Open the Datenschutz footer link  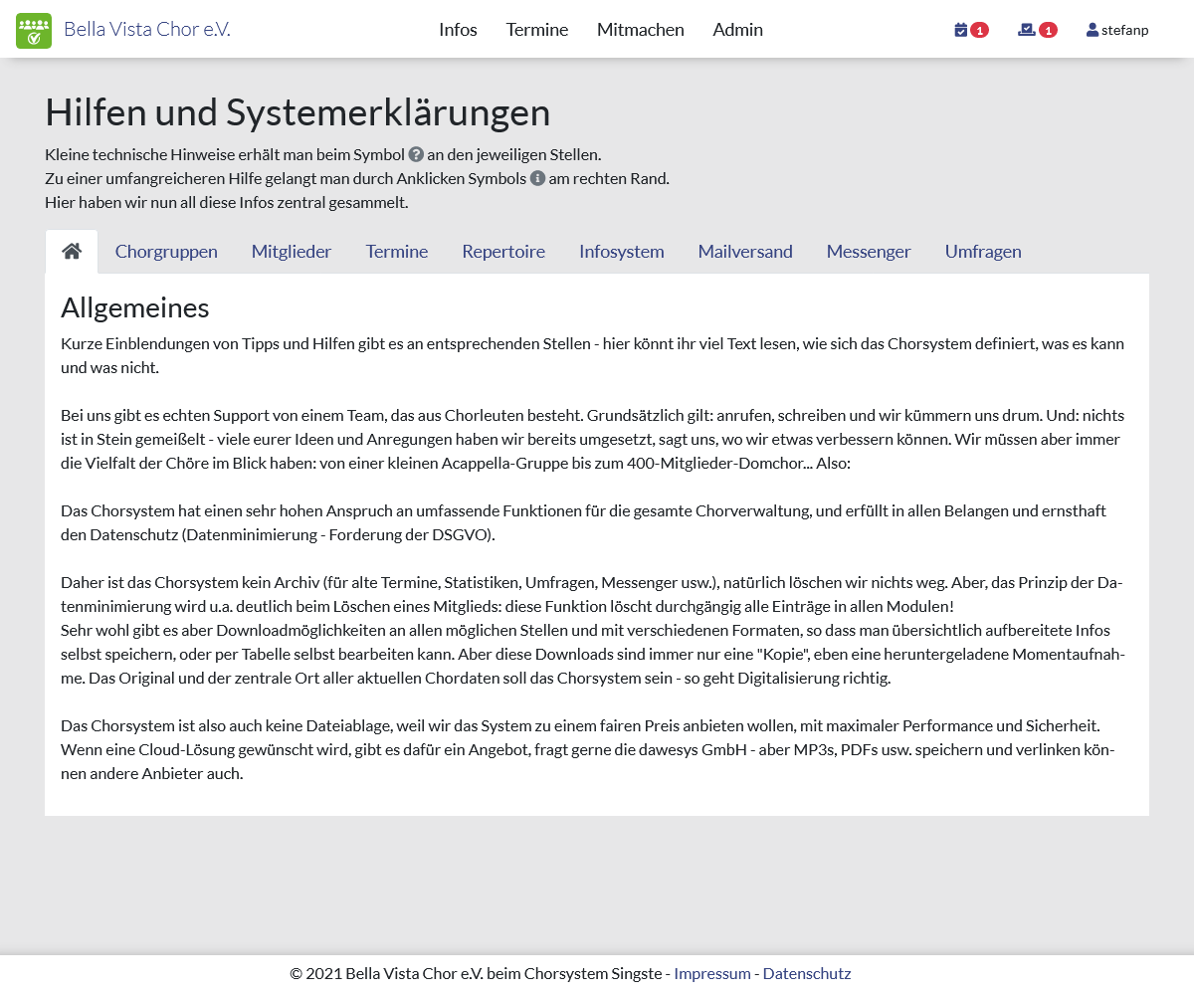click(x=806, y=974)
